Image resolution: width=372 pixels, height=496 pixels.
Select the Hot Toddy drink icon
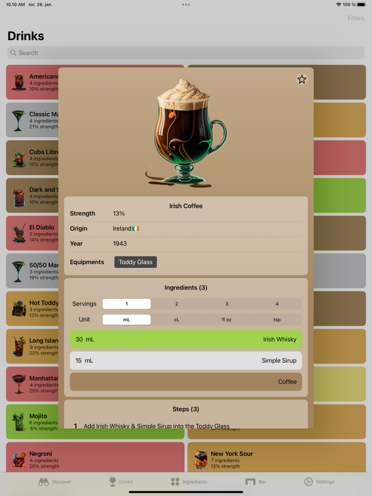19,309
